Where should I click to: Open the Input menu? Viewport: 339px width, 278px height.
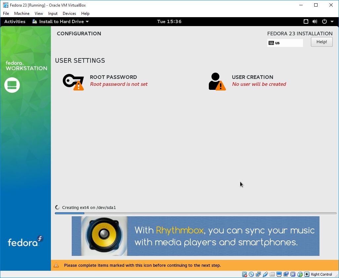click(53, 14)
